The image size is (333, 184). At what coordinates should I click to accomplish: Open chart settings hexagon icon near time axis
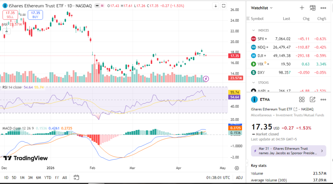(237, 168)
